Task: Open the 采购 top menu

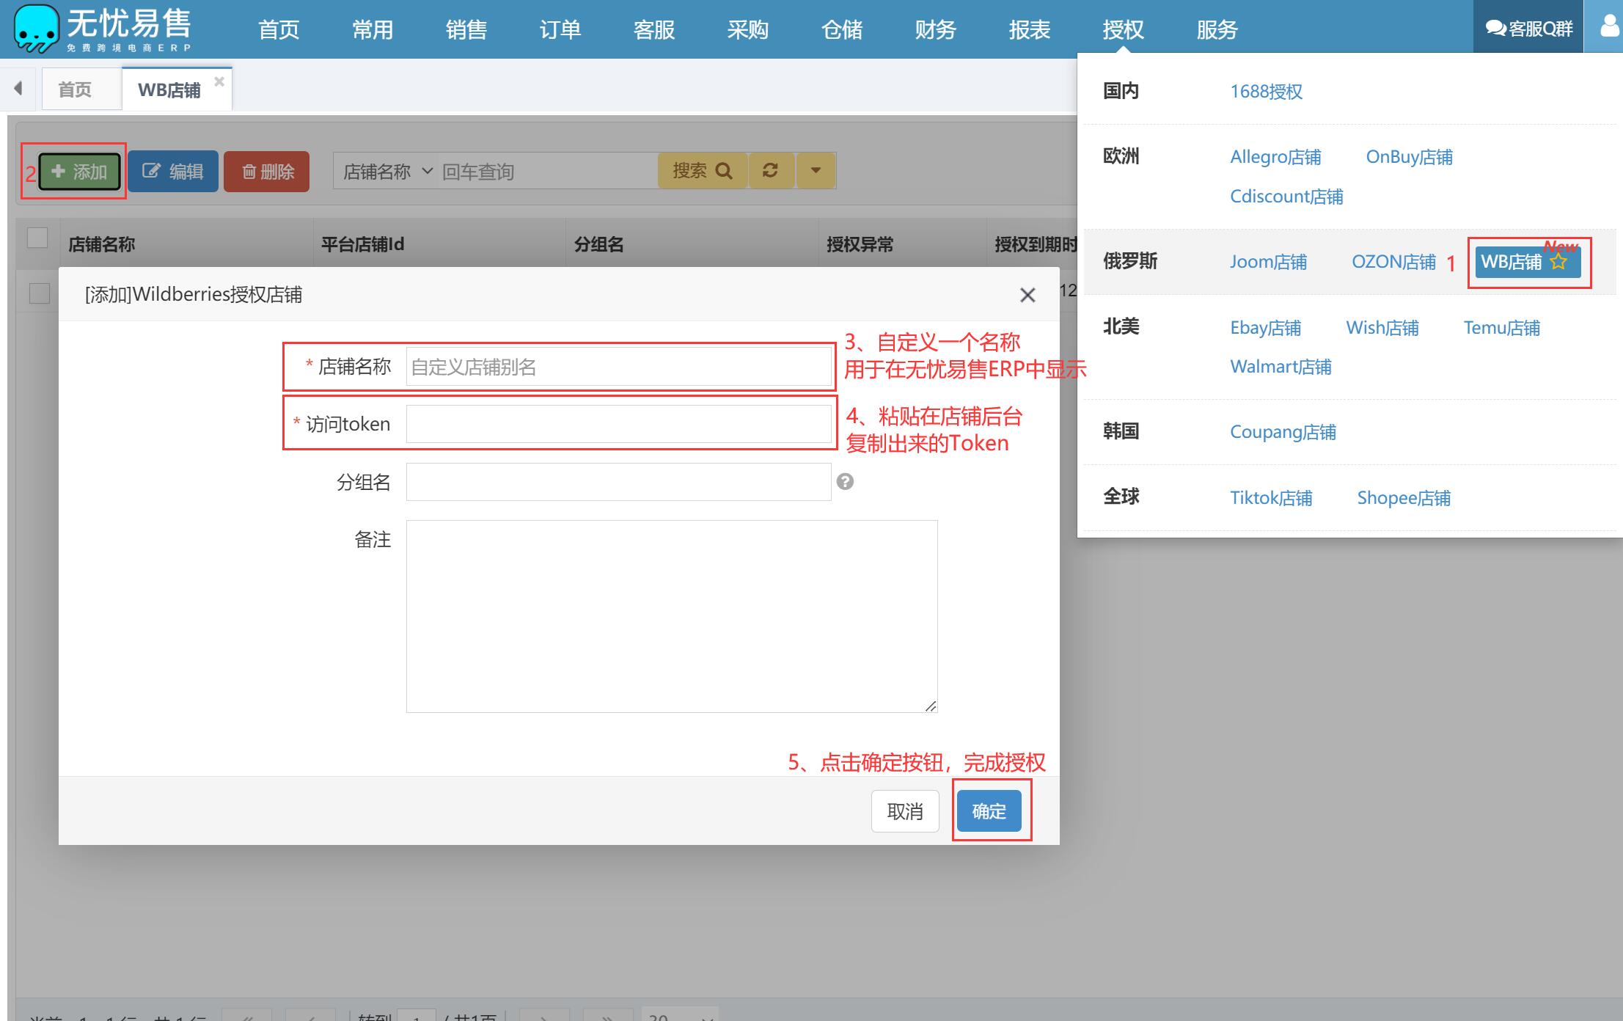Action: [748, 29]
